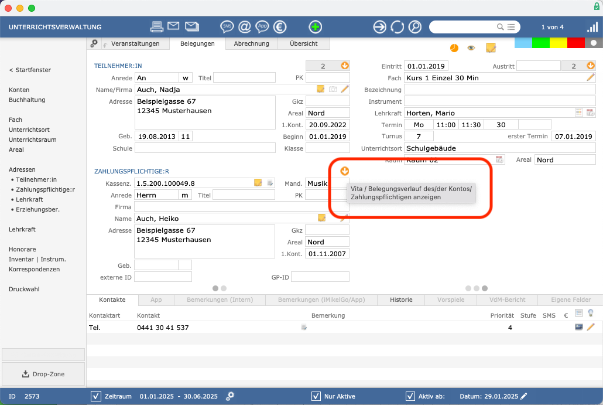The width and height of the screenshot is (603, 405).
Task: Click the gear icon beside Zeitraum dates
Action: tap(230, 396)
